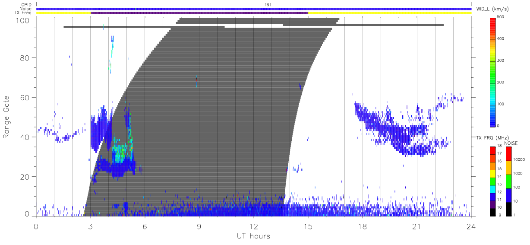Click the WID⊥ rainbow colorbar
This screenshot has height=245, width=530.
pos(493,71)
